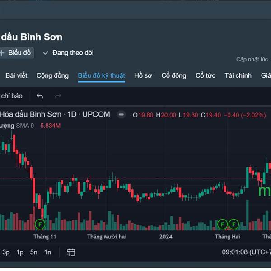Select the 5n time range
This screenshot has height=271, width=271.
coord(34,252)
